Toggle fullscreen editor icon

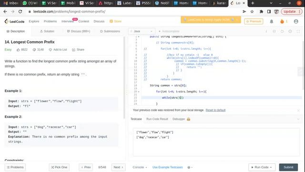pyautogui.click(x=298, y=31)
